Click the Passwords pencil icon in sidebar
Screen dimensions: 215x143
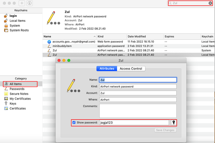6,89
